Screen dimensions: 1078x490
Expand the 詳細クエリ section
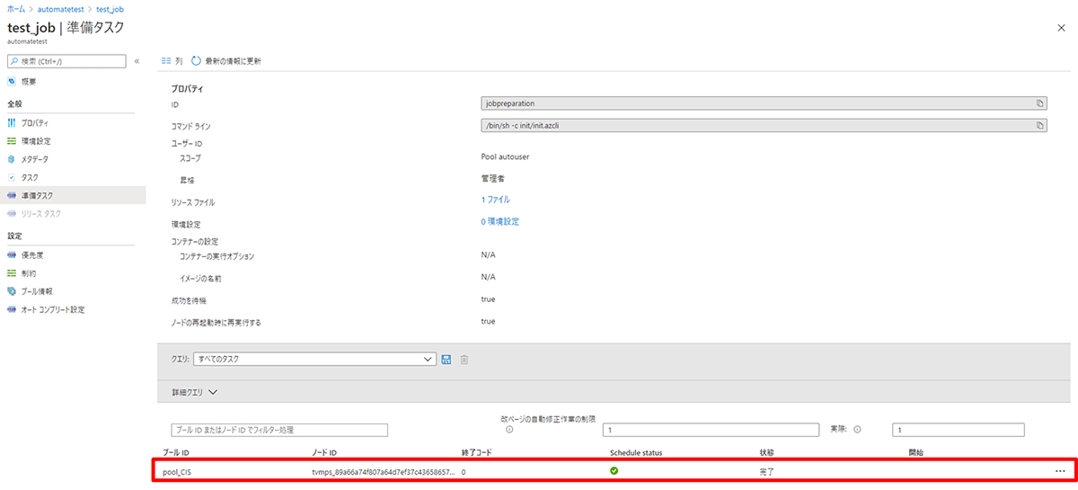[195, 392]
